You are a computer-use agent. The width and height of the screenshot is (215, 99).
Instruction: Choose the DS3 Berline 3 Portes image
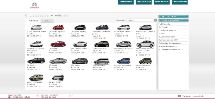tap(124, 27)
